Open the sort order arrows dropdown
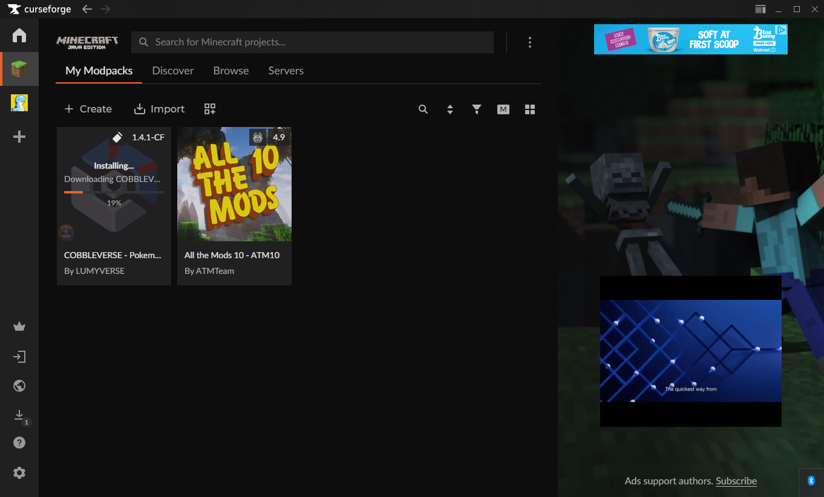This screenshot has height=497, width=824. [x=450, y=109]
